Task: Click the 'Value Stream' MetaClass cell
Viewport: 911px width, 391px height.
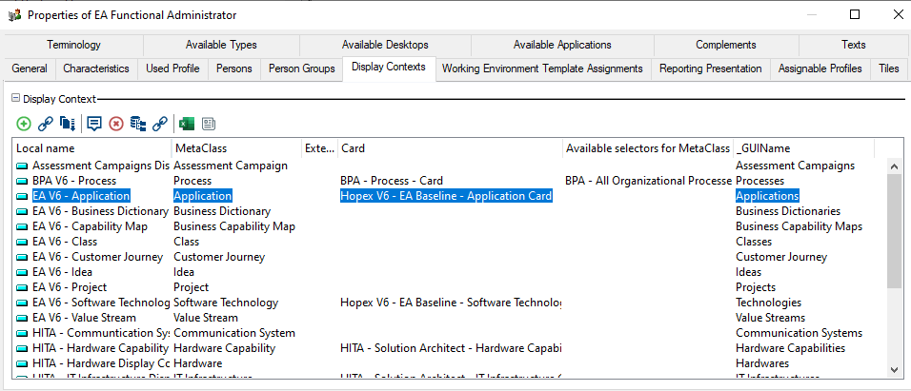Action: [x=206, y=318]
